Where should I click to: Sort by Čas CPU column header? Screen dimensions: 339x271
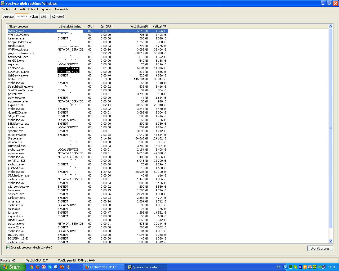(103, 26)
